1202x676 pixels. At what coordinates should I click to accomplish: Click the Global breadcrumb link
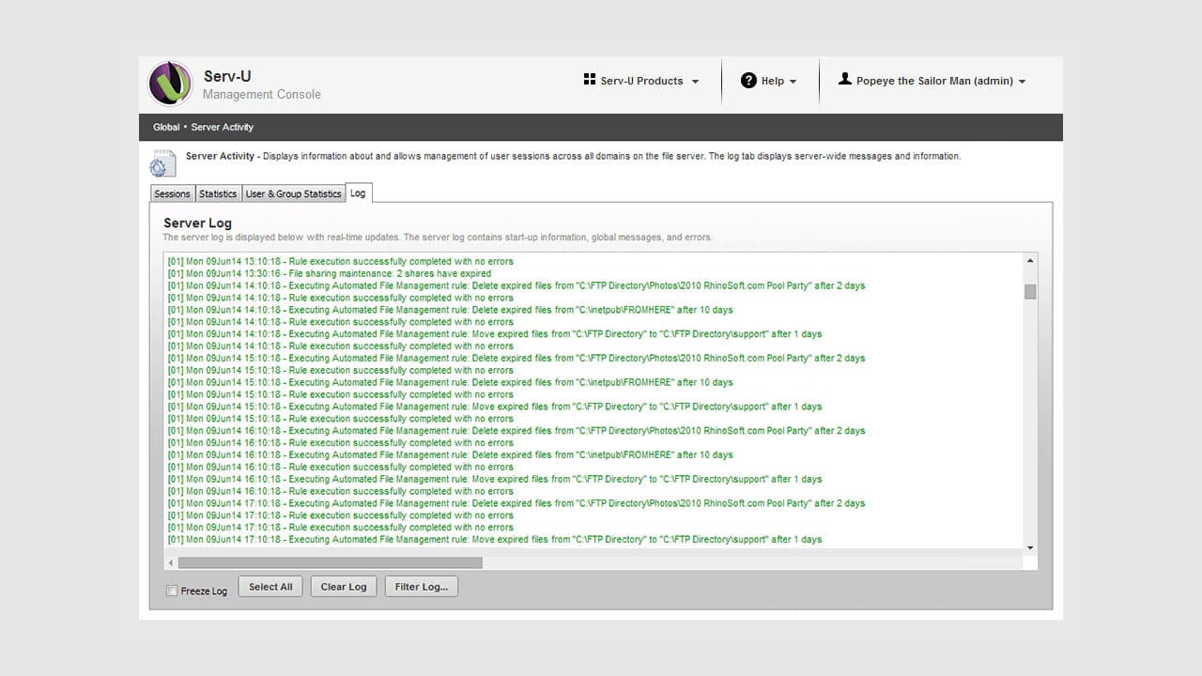click(x=166, y=127)
